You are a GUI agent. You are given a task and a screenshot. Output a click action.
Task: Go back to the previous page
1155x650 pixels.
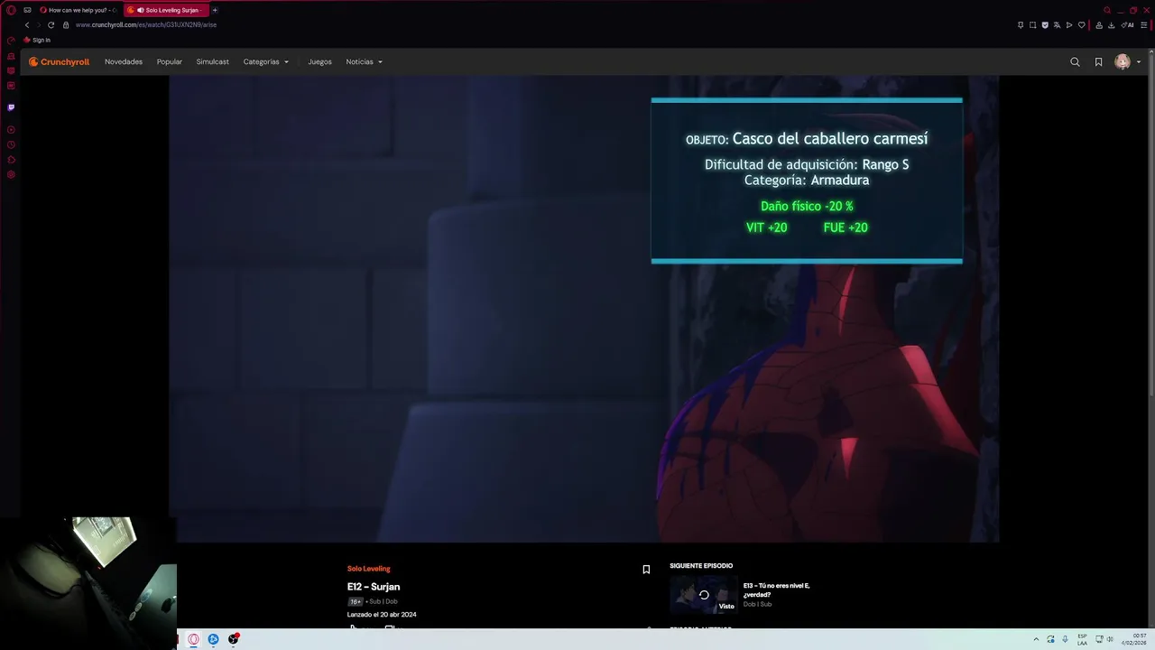point(27,25)
